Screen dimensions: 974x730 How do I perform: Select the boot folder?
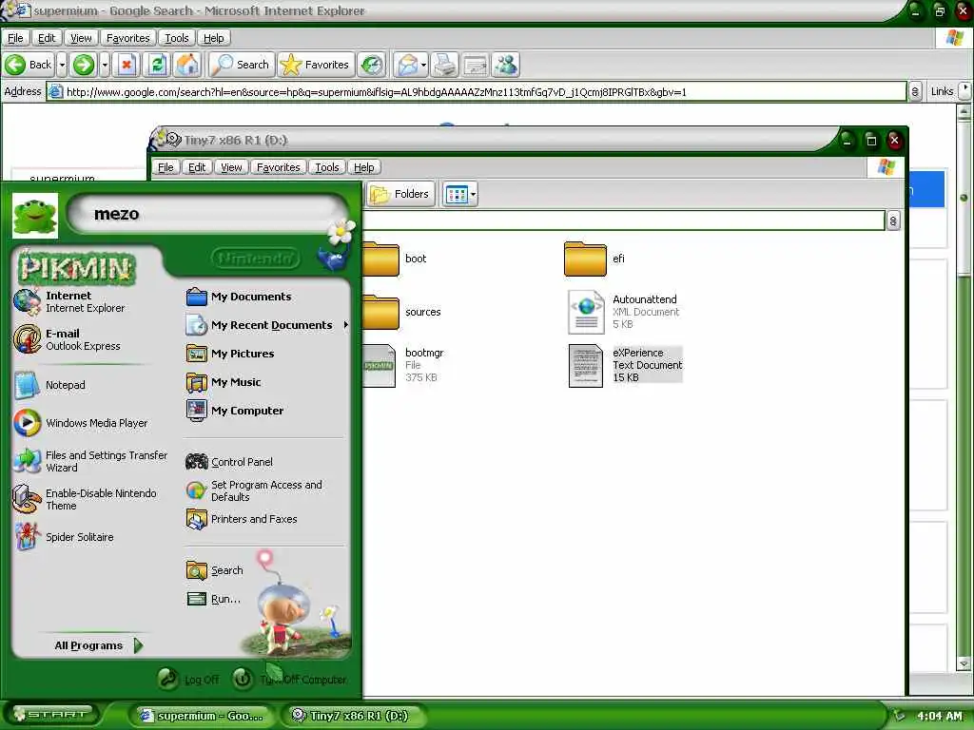click(x=396, y=259)
